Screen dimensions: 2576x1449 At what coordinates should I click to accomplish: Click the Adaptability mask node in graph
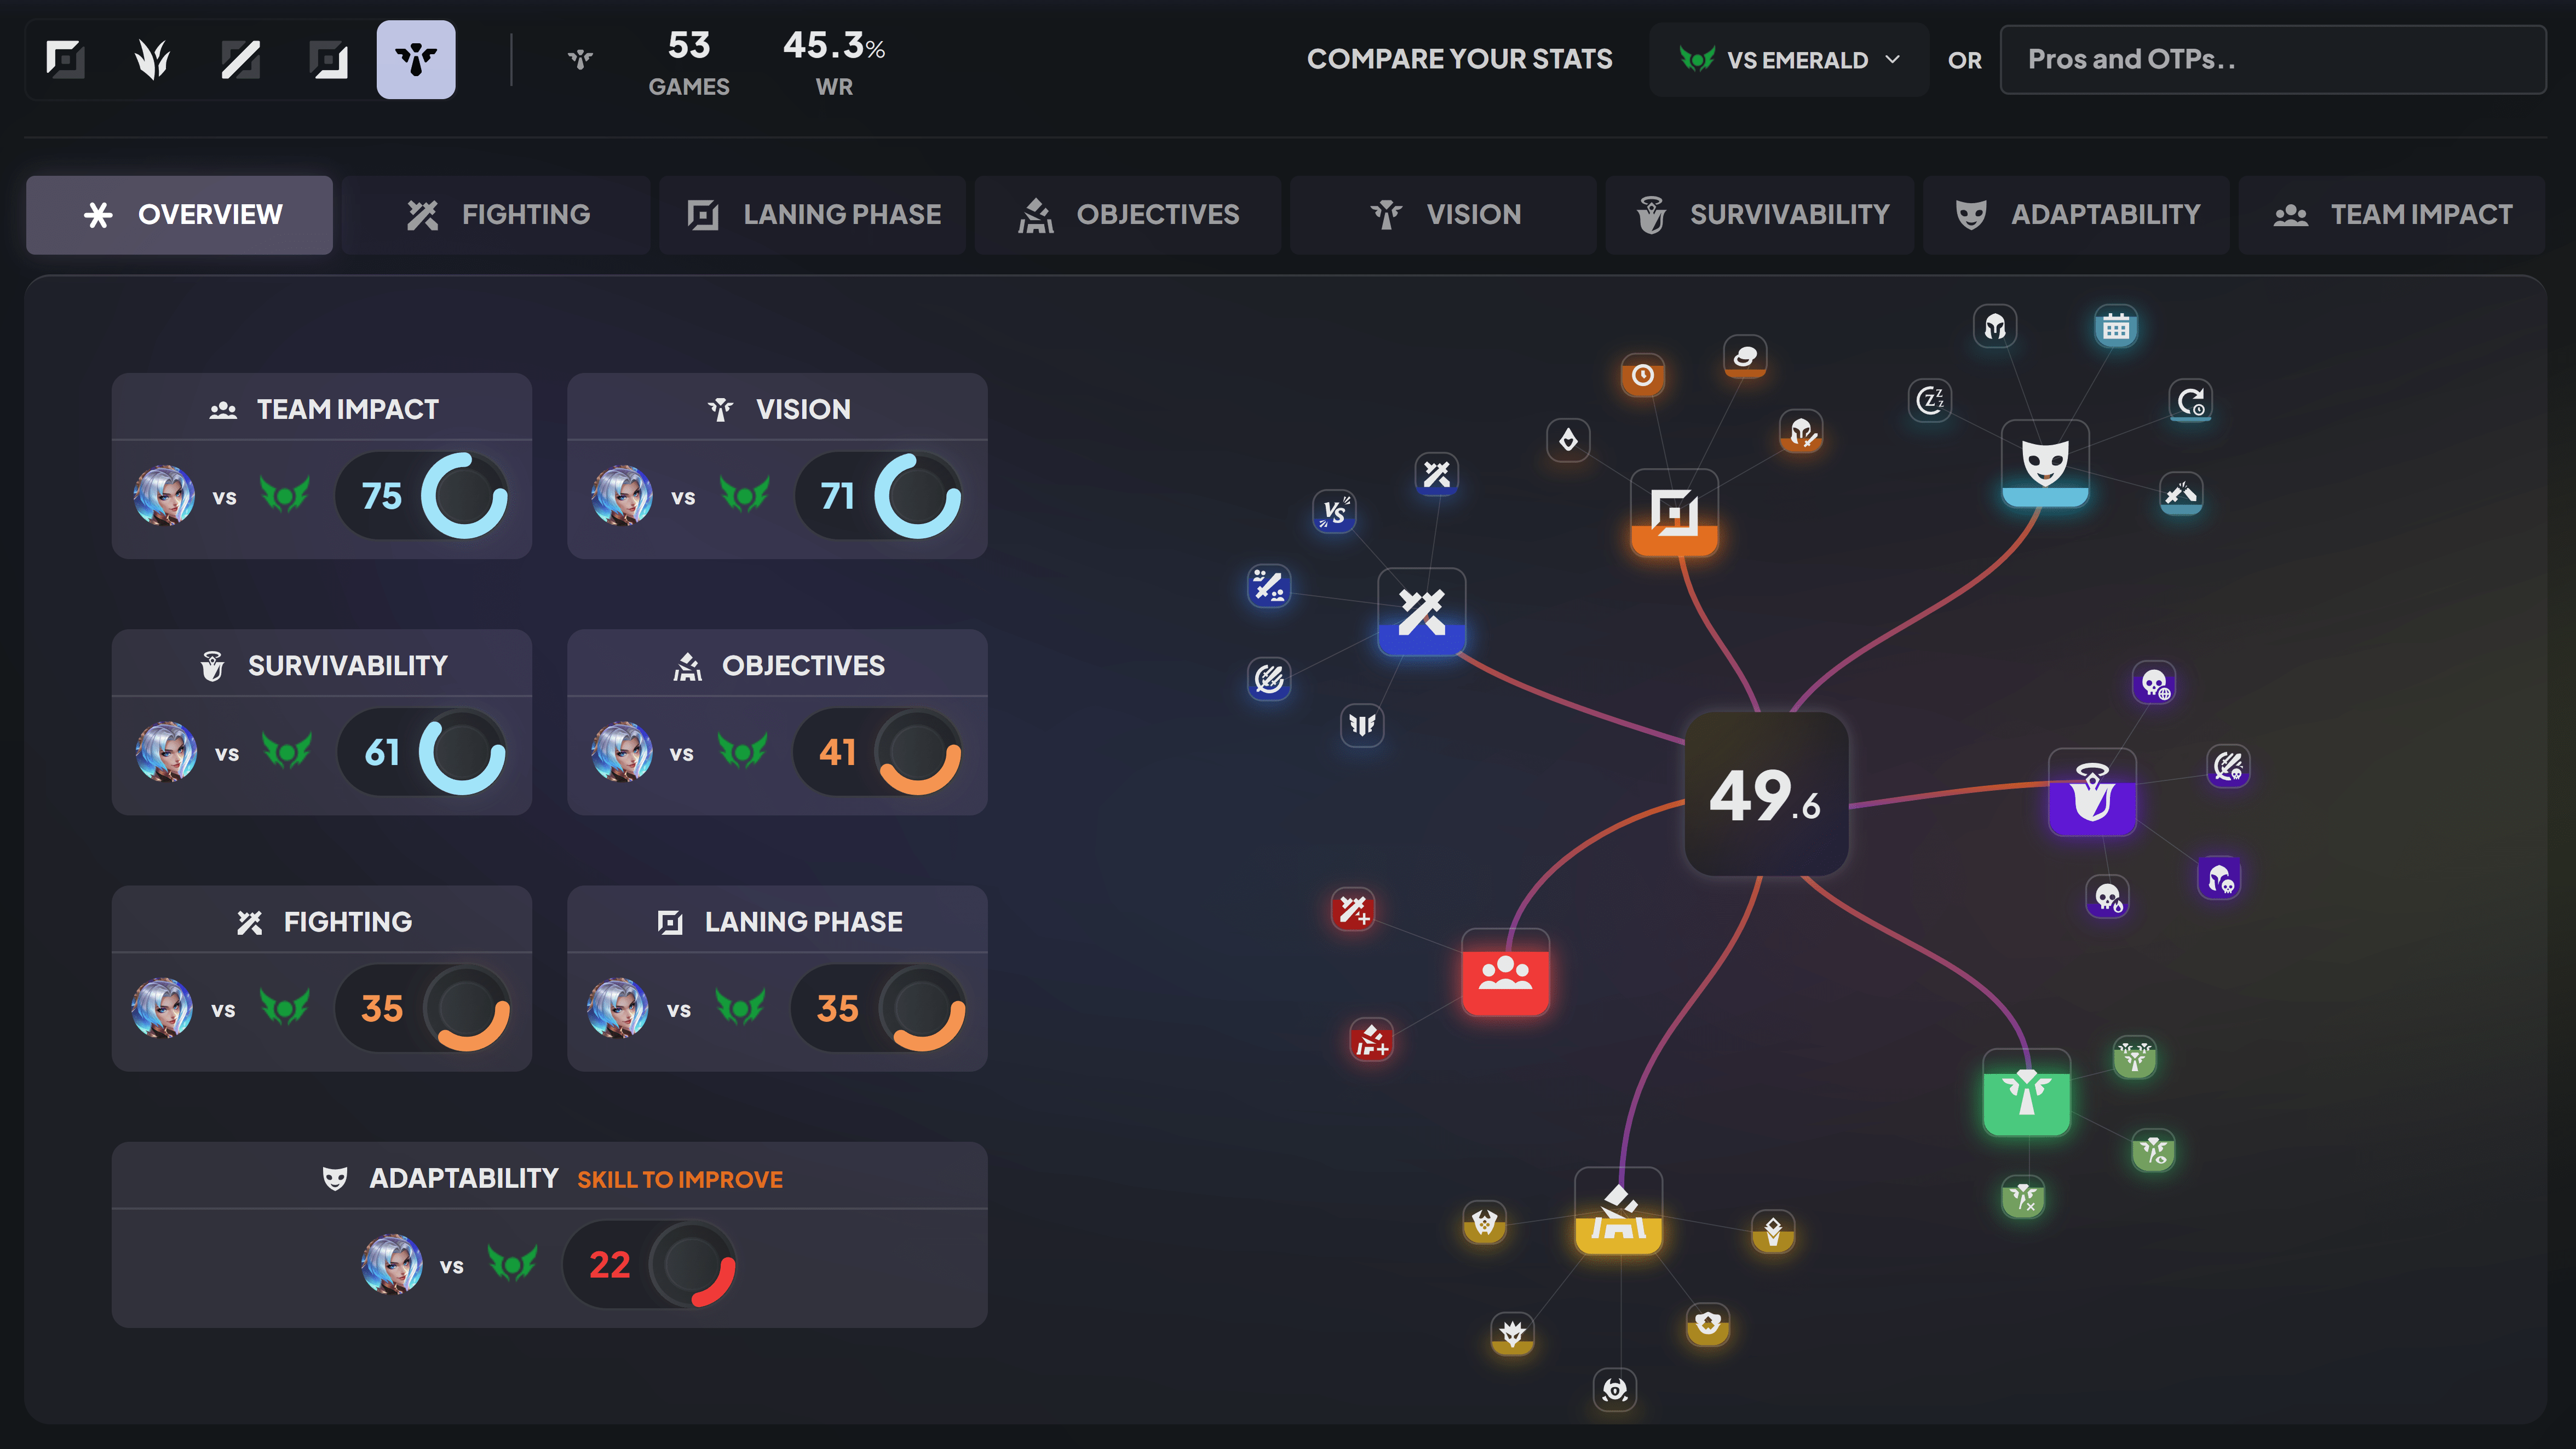point(2044,463)
